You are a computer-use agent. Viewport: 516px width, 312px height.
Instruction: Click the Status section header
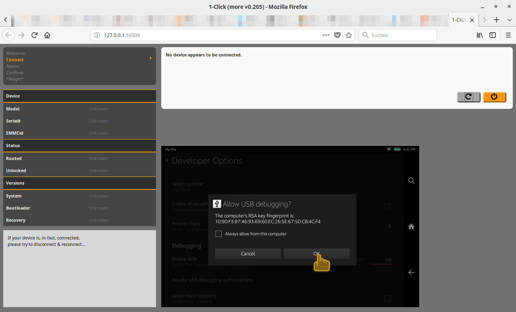point(79,146)
